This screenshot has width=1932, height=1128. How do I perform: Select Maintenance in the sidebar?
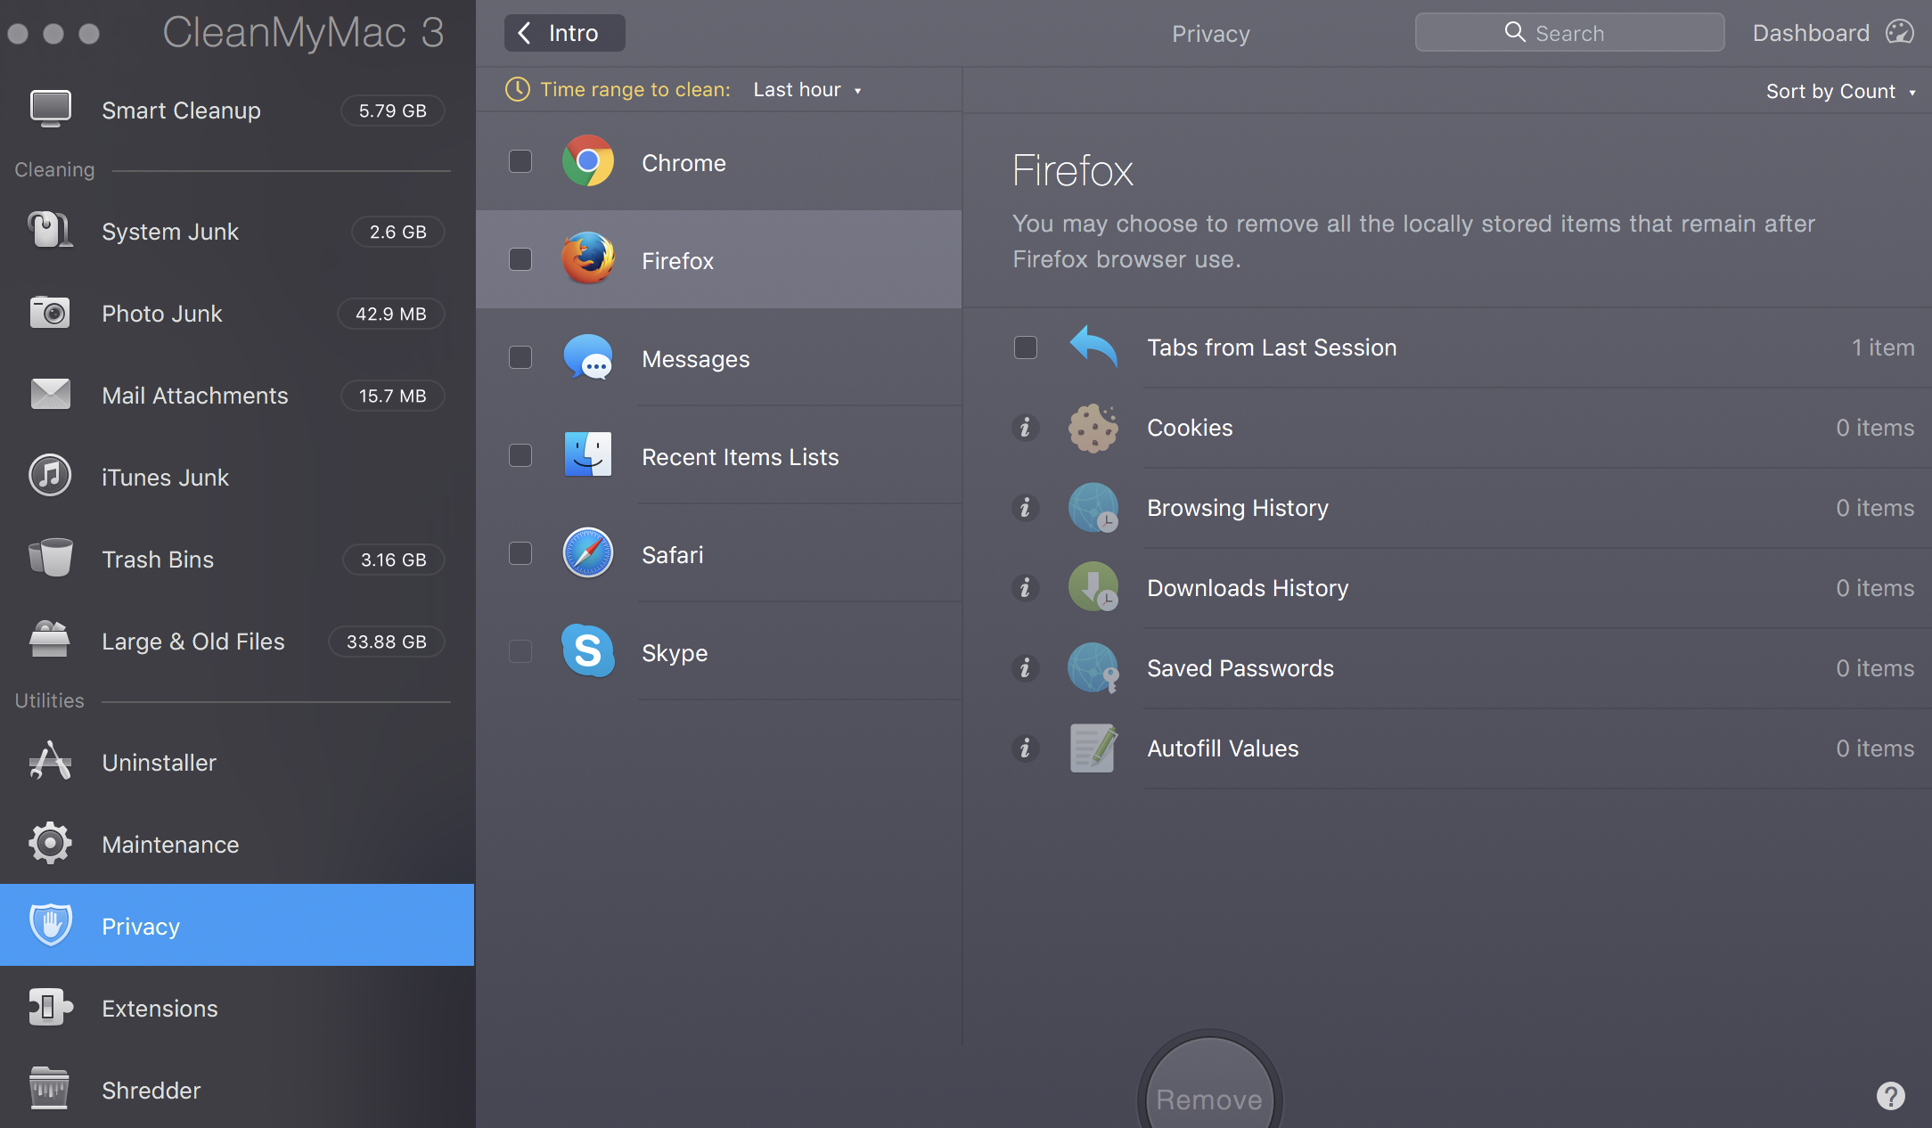coord(237,845)
